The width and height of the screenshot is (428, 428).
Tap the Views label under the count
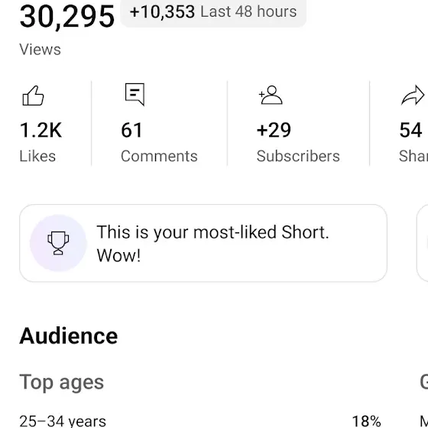pos(40,50)
